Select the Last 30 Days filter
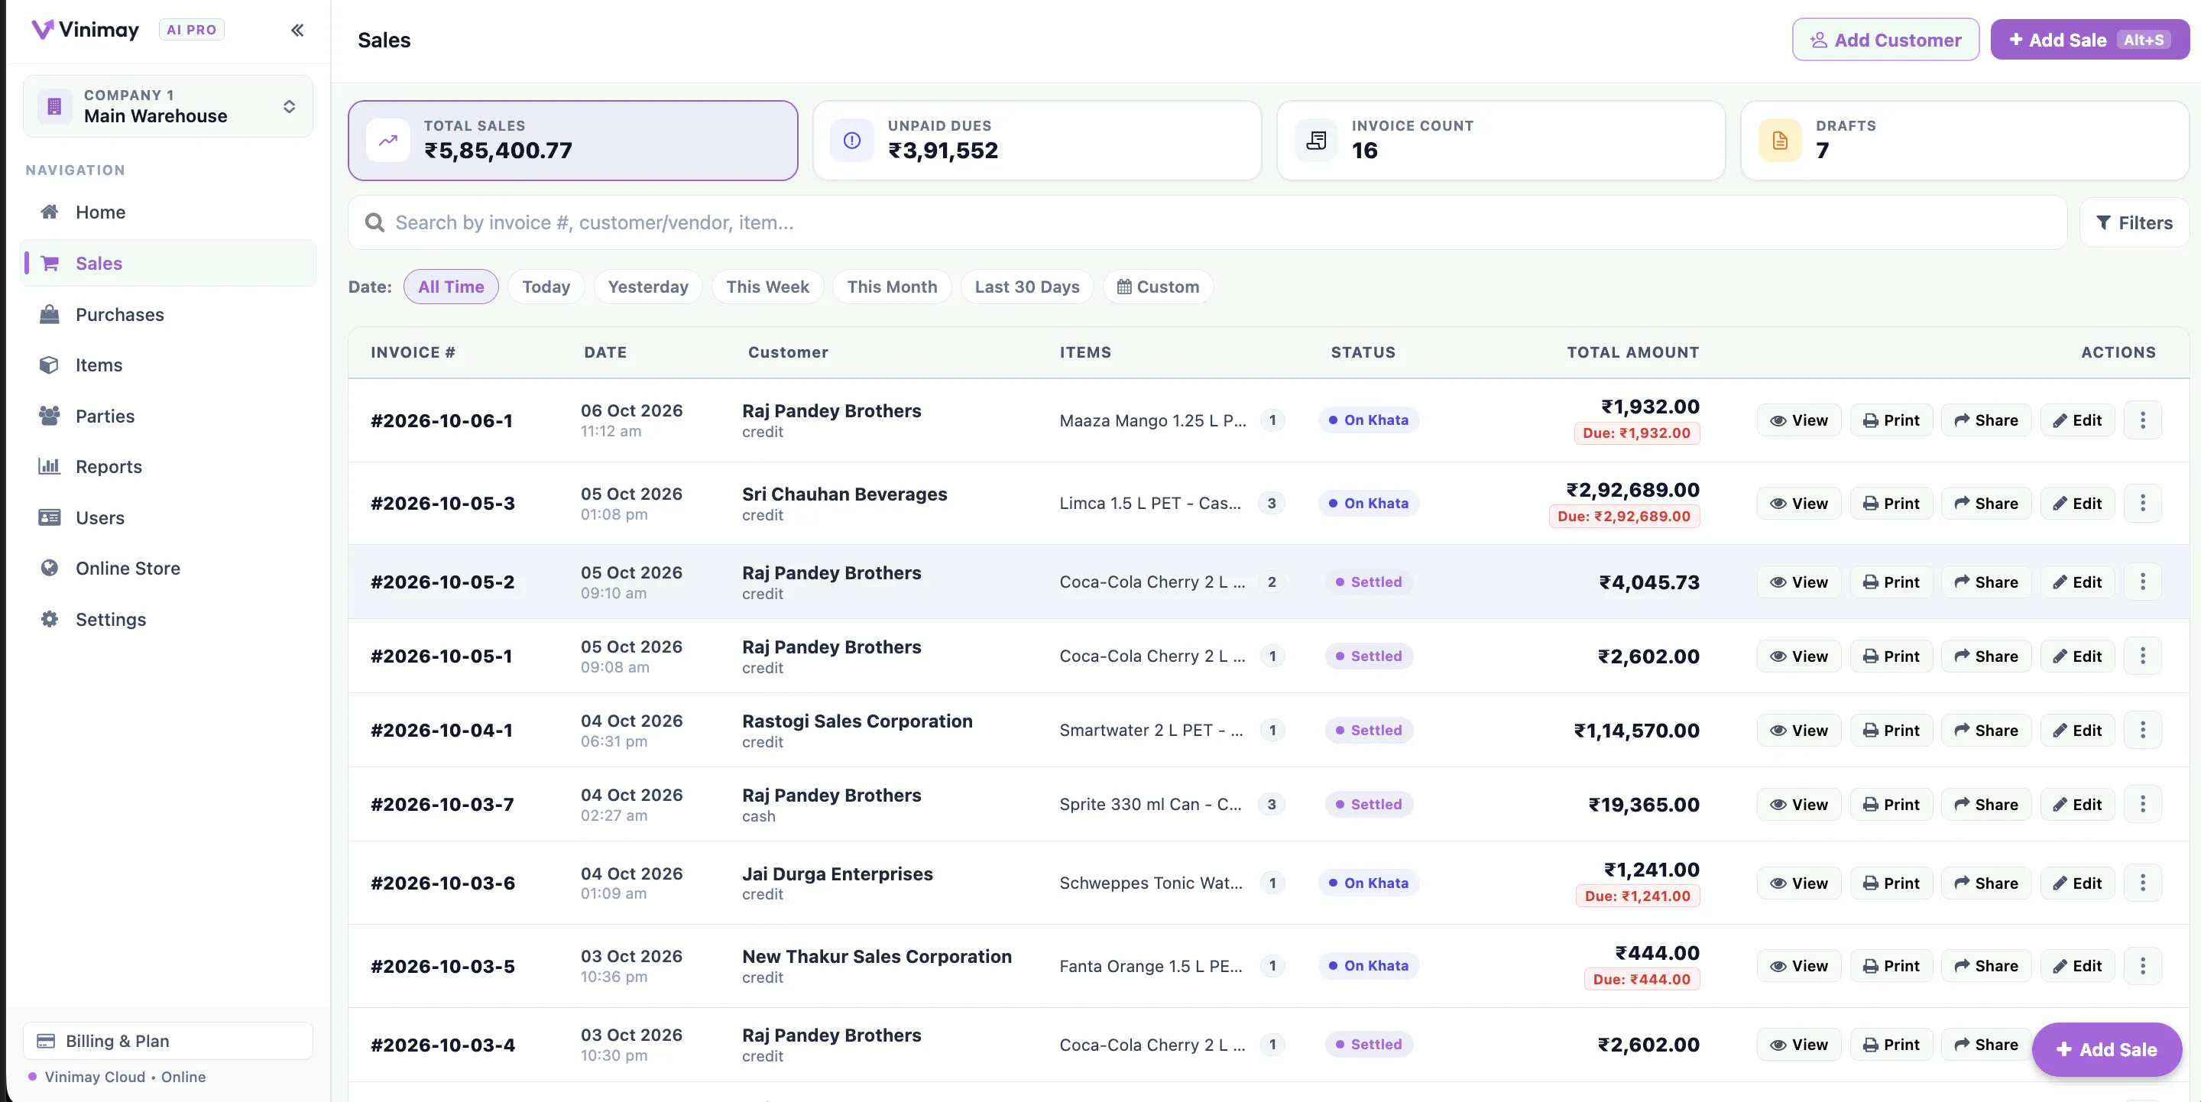The image size is (2201, 1102). [x=1027, y=286]
